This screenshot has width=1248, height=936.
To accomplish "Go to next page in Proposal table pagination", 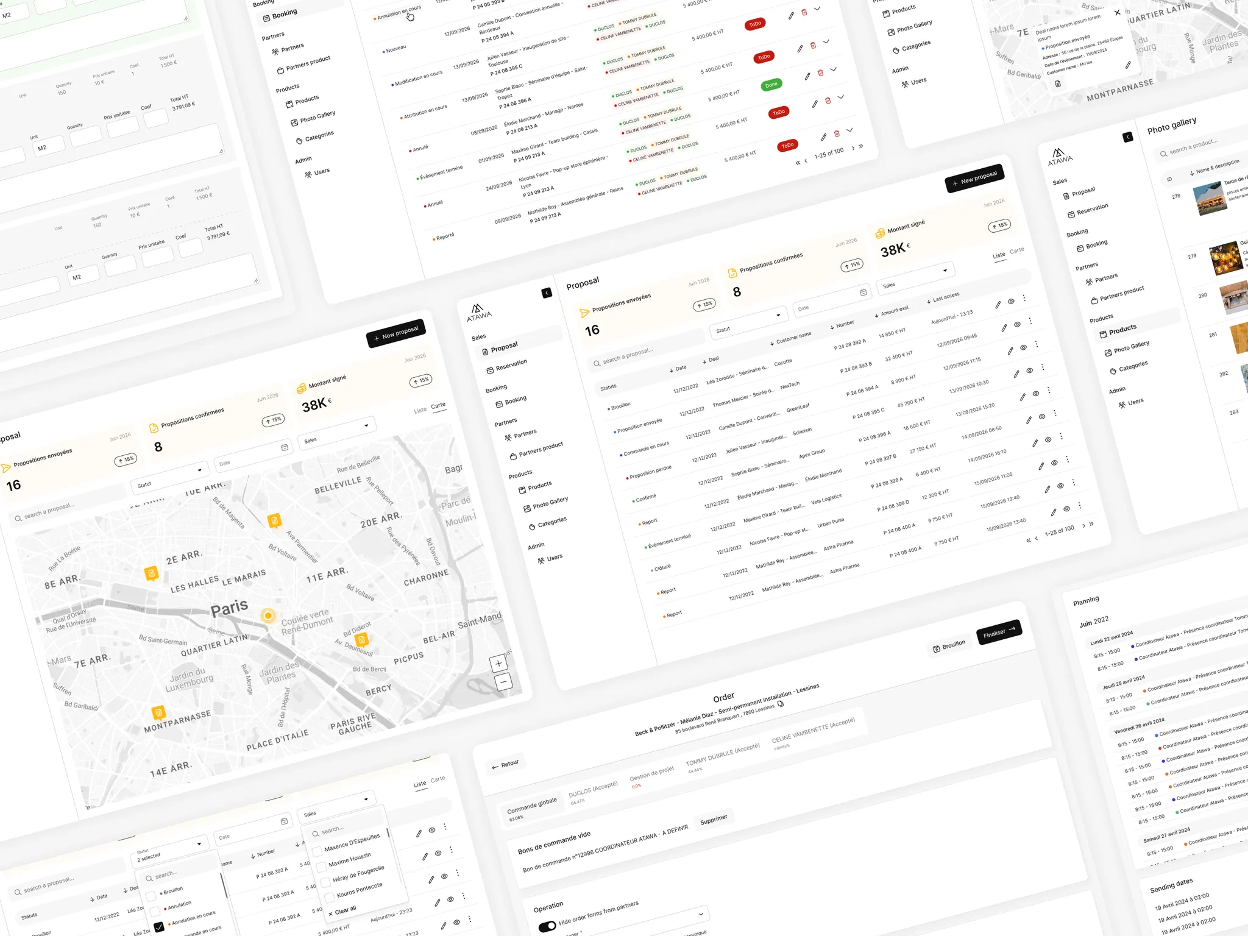I will point(1083,525).
